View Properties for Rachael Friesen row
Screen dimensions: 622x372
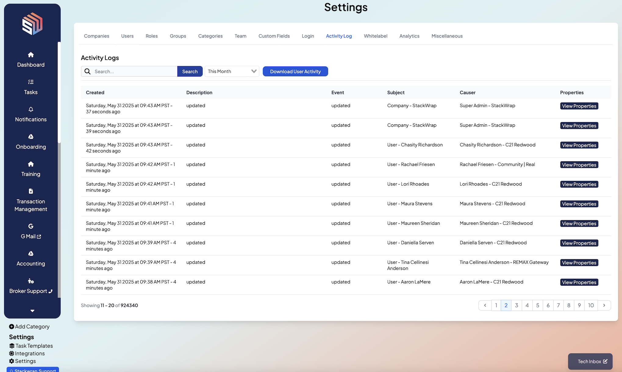point(579,165)
